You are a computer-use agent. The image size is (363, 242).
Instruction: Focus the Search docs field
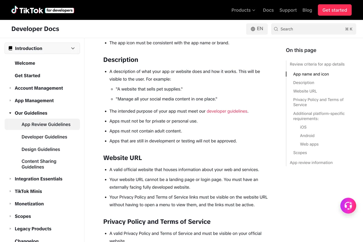point(314,29)
